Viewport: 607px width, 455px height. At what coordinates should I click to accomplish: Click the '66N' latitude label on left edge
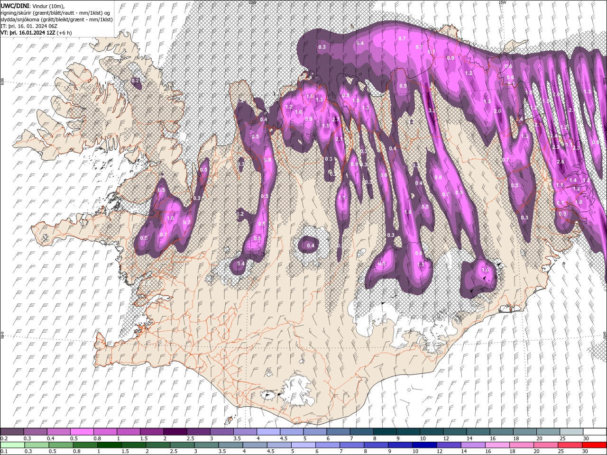click(x=2, y=82)
